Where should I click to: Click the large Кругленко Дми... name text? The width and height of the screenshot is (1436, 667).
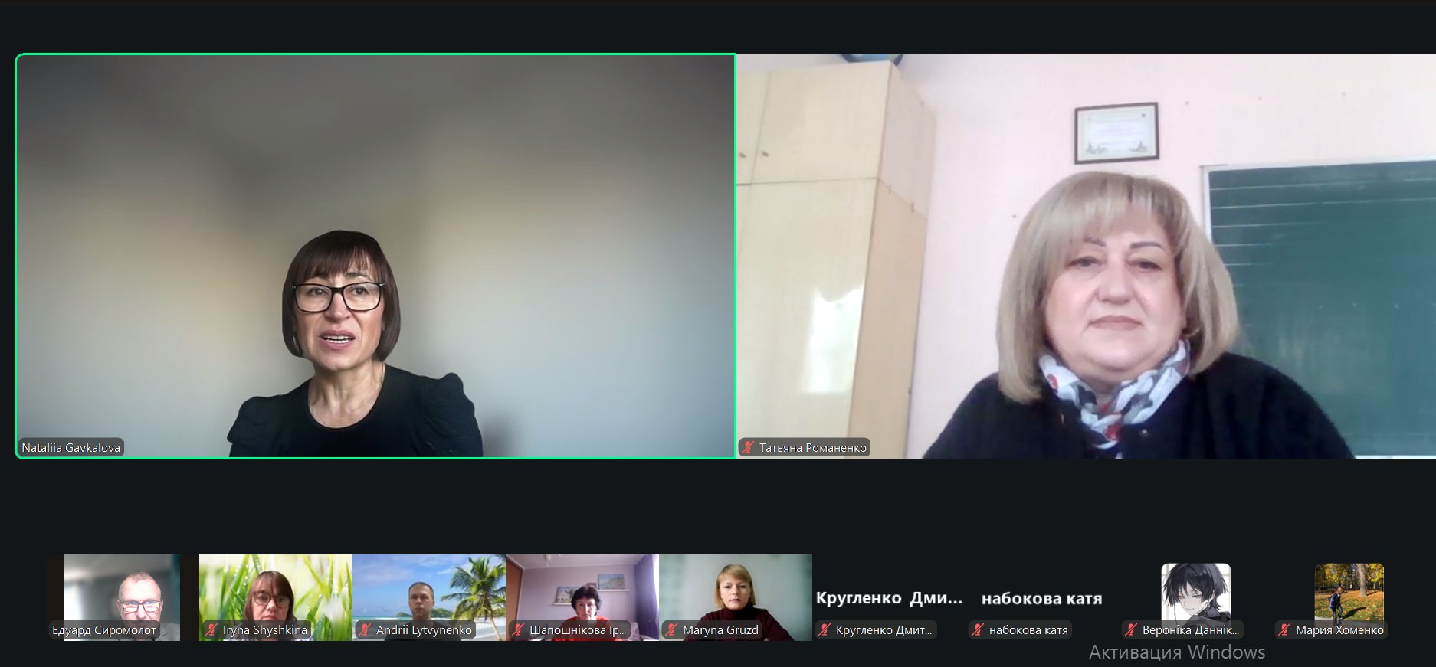coord(889,599)
